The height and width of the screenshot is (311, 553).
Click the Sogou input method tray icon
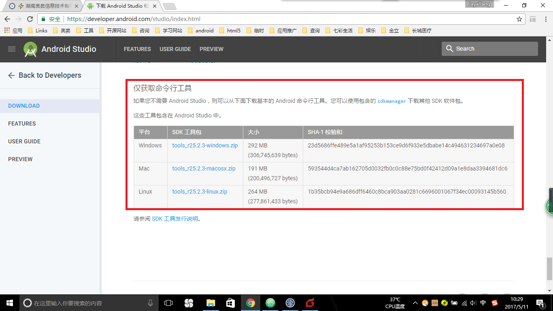pyautogui.click(x=494, y=303)
